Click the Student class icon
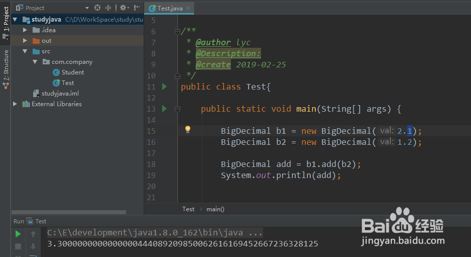 pyautogui.click(x=56, y=72)
